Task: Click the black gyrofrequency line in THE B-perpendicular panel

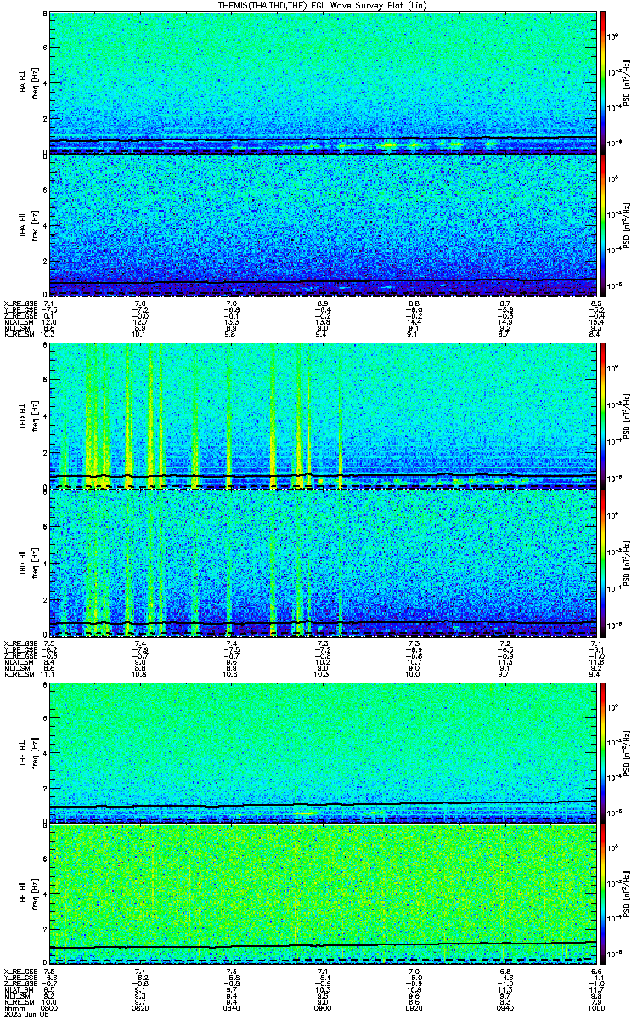Action: pyautogui.click(x=323, y=803)
